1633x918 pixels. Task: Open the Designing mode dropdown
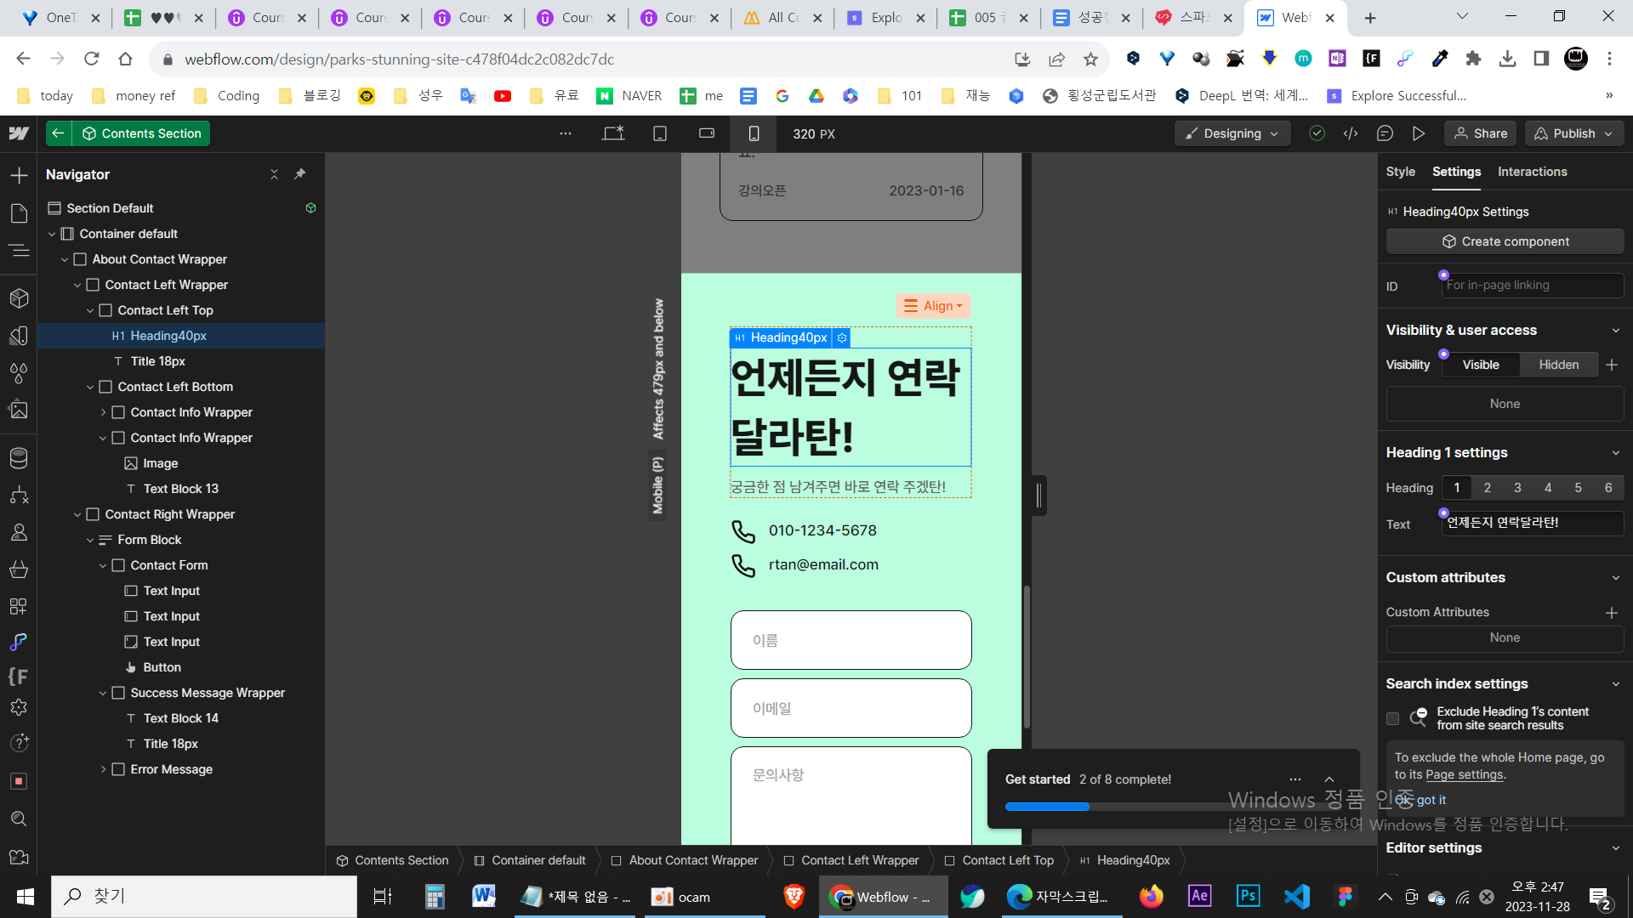[x=1232, y=133]
